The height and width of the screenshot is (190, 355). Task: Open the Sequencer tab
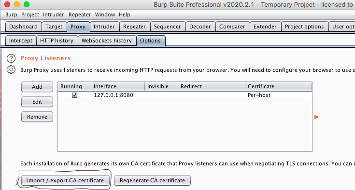pos(167,27)
